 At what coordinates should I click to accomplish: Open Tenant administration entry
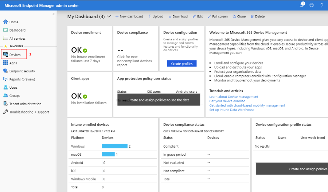tap(25, 104)
